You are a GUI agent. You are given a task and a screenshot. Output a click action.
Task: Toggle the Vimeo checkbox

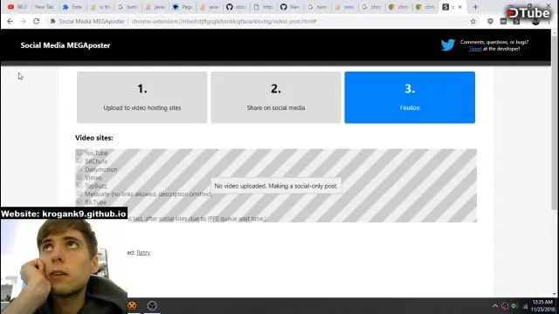pyautogui.click(x=79, y=177)
